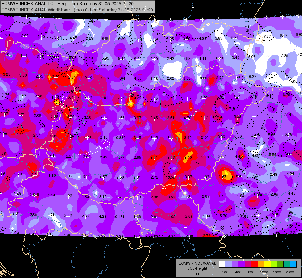302x278 pixels.
Task: Click wind shear value '0.836'
Action: click(121, 137)
